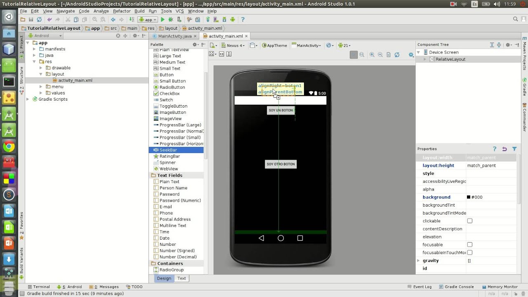This screenshot has width=528, height=297.
Task: Open the Refactor menu
Action: pos(122,11)
